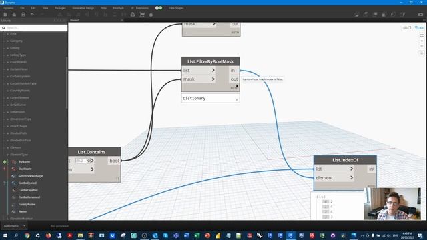
Task: Click the list input port chevron on List.FilterByBoolMask
Action: pos(213,70)
